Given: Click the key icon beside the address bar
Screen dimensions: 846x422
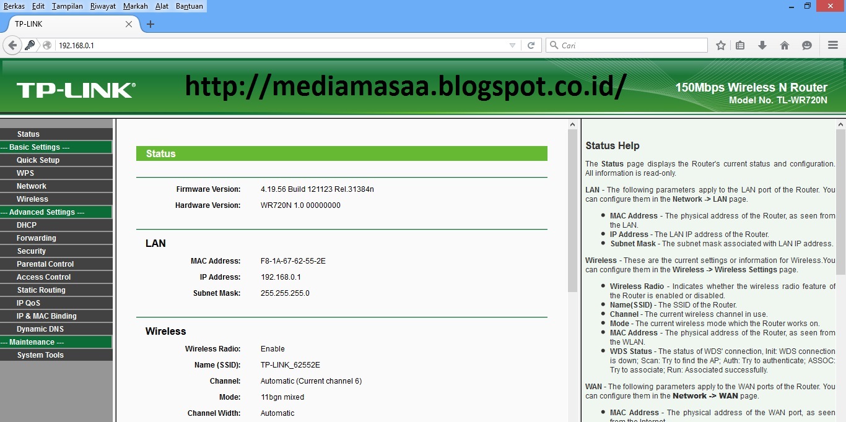Looking at the screenshot, I should [x=30, y=45].
